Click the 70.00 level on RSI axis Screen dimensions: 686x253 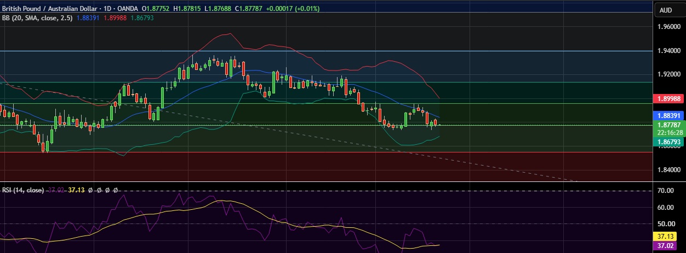(x=665, y=191)
